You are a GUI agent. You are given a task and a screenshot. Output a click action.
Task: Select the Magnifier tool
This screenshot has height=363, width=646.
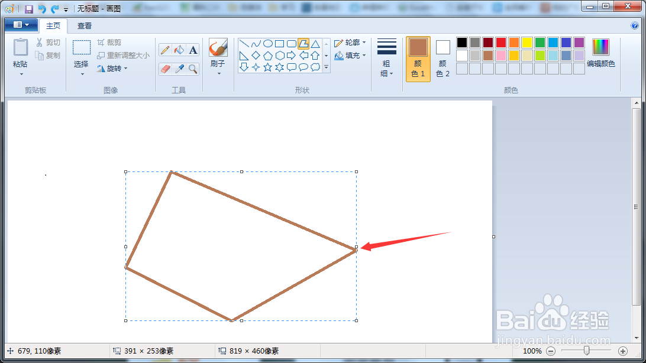193,69
